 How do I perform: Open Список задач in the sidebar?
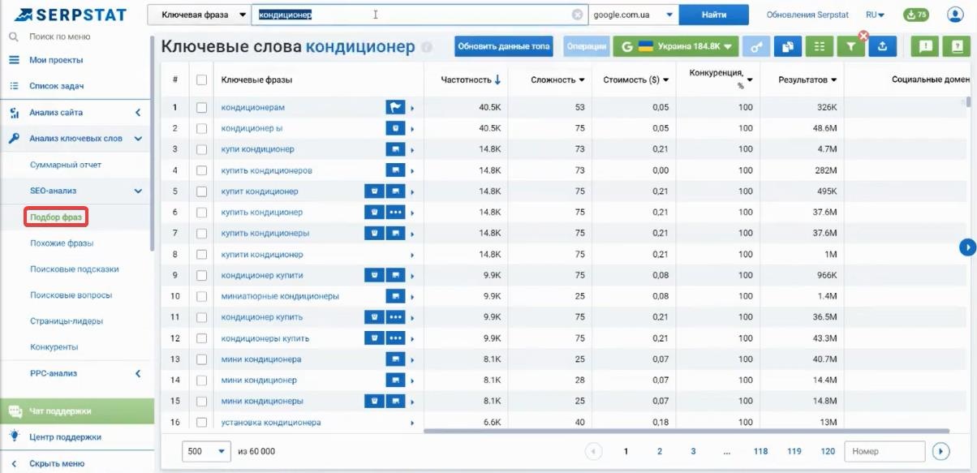pos(56,86)
